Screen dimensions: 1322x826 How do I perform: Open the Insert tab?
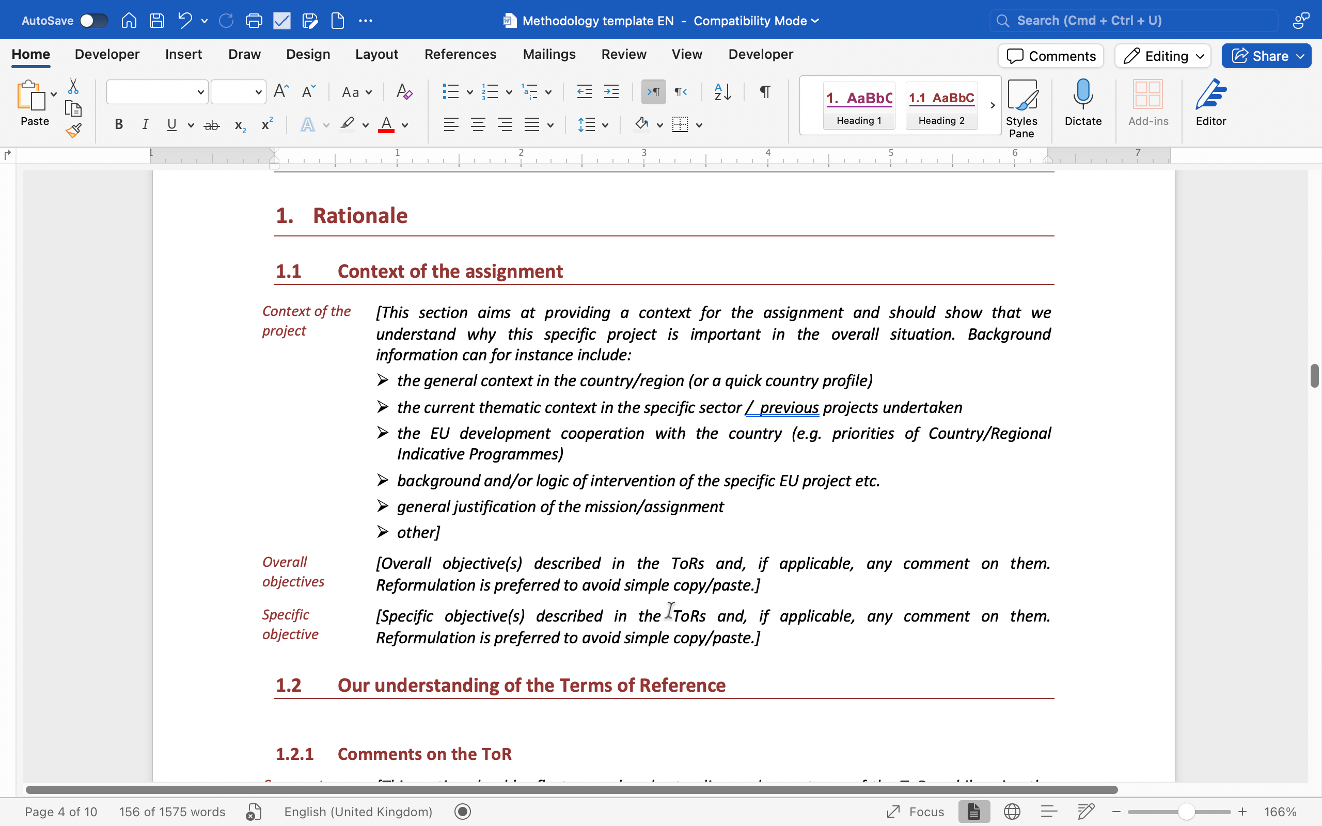183,54
